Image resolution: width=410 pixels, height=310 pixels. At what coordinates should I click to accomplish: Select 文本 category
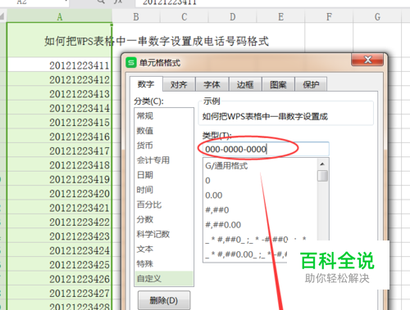pos(164,249)
